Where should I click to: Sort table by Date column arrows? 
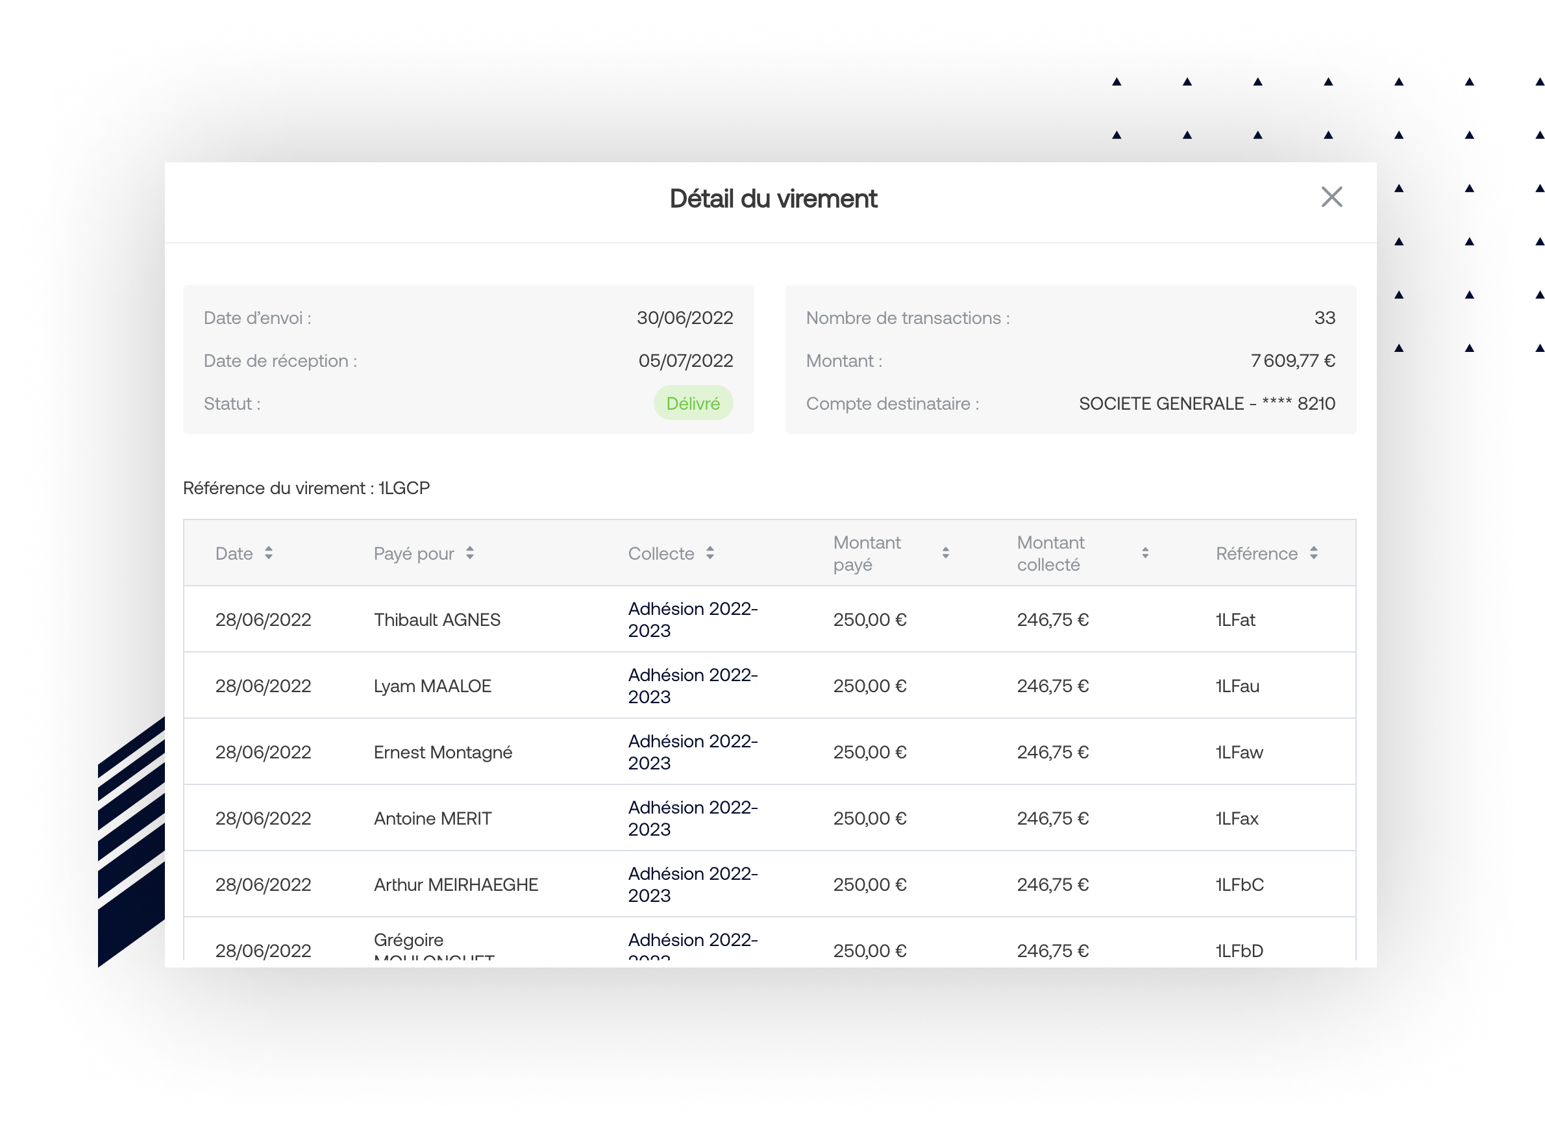[x=268, y=553]
